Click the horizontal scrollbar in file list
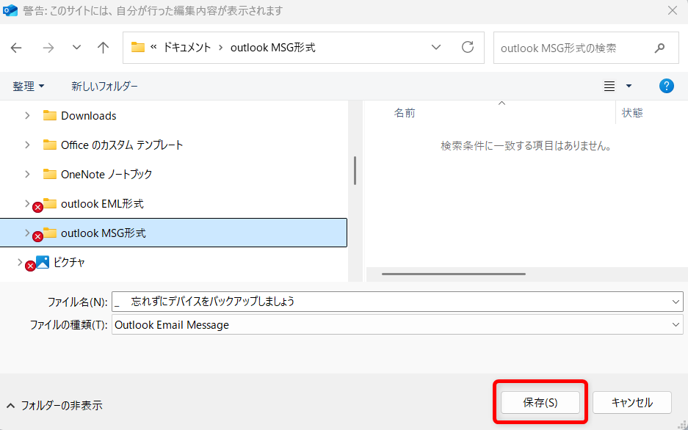This screenshot has height=430, width=688. coord(453,274)
